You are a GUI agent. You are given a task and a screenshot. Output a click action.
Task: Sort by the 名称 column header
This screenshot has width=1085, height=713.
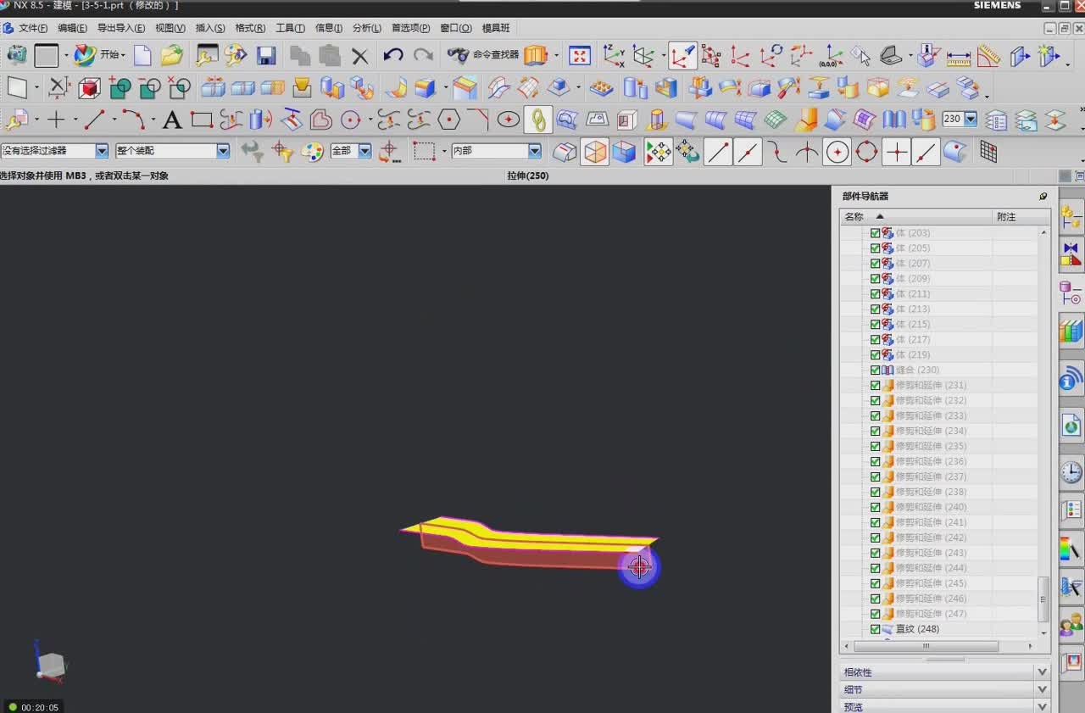point(916,217)
